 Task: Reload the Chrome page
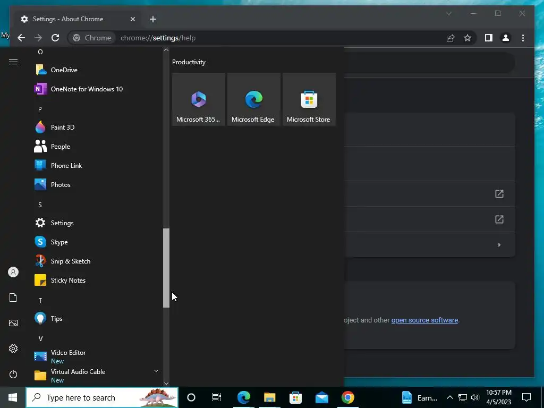[55, 38]
